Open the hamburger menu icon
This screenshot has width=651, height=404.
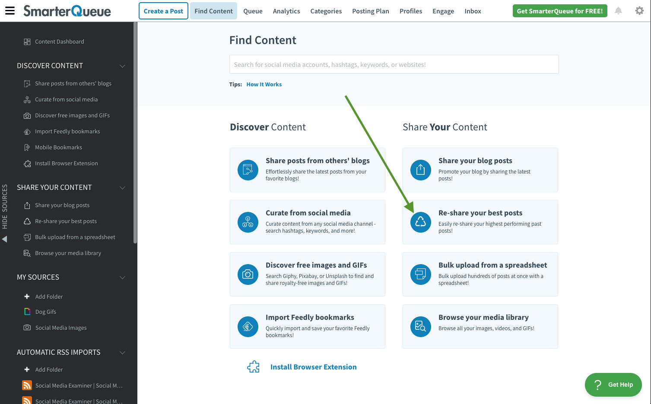click(x=10, y=11)
